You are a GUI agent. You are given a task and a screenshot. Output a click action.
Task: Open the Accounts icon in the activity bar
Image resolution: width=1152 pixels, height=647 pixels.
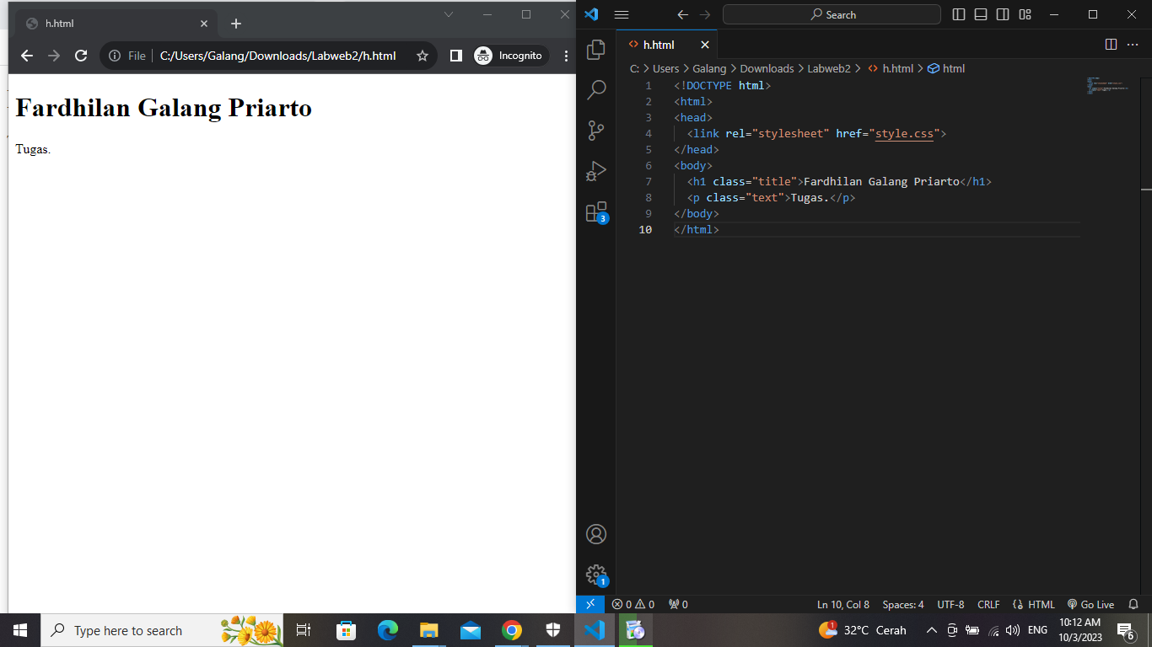point(596,533)
